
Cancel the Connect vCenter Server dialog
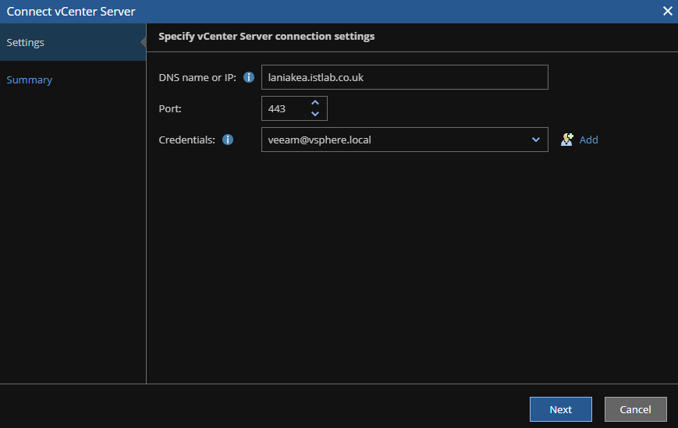(635, 409)
